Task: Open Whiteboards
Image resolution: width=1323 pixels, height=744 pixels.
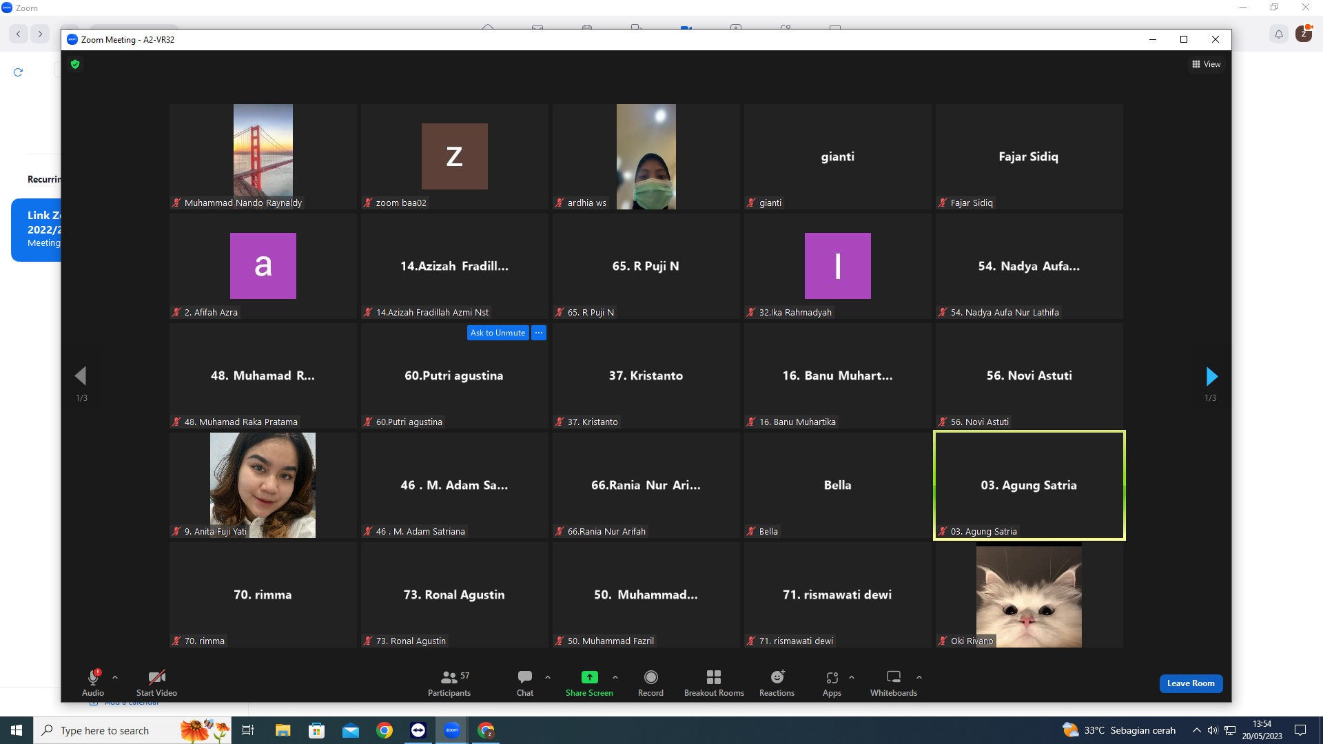Action: [894, 683]
